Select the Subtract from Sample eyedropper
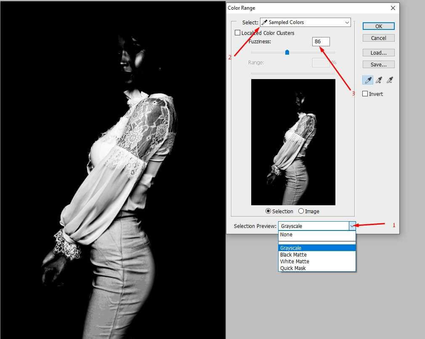The height and width of the screenshot is (339, 425). 390,80
